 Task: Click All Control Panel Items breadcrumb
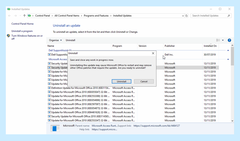[x=67, y=16]
